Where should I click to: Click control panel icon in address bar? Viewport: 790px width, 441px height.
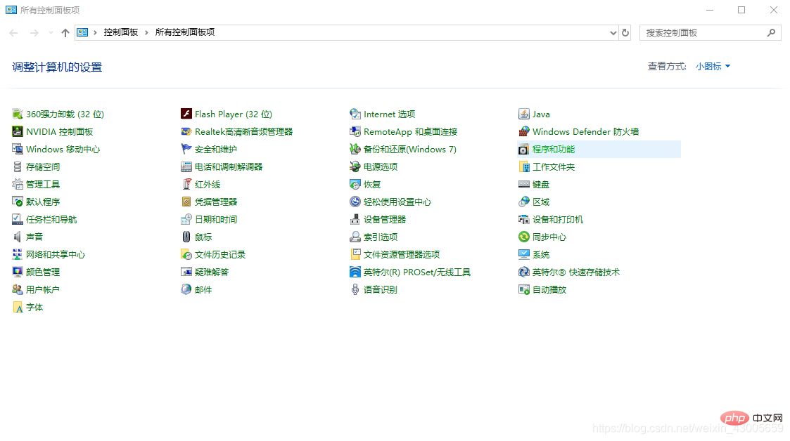tap(82, 33)
